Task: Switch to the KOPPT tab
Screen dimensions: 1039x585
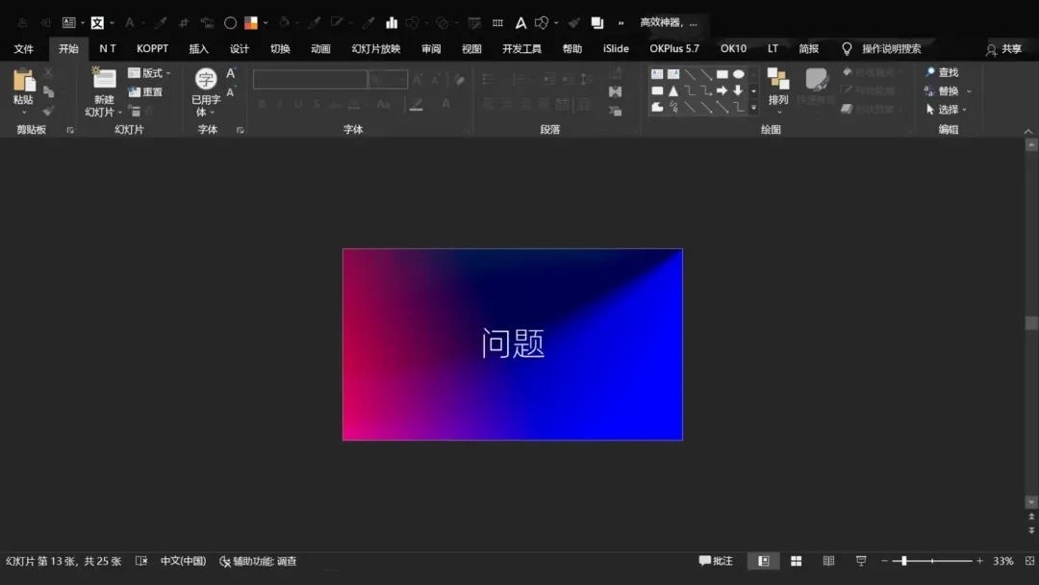Action: [x=152, y=48]
